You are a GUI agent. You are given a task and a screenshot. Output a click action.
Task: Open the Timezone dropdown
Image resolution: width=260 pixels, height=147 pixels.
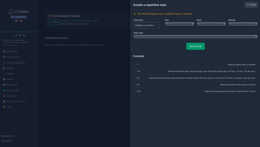tap(146, 25)
